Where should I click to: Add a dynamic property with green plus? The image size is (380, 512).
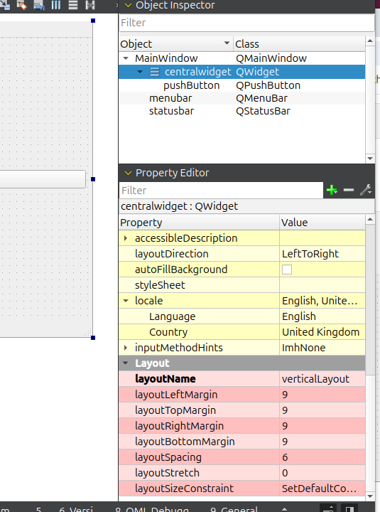coord(332,190)
